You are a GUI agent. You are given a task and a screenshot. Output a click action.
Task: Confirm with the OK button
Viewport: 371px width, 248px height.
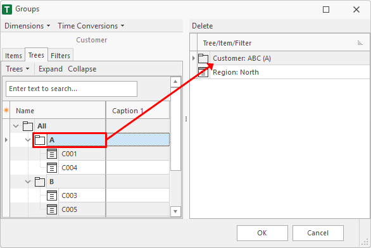pos(262,233)
